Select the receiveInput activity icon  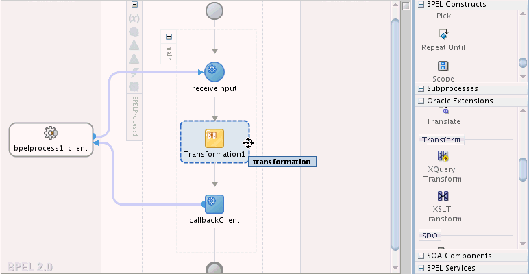click(x=214, y=72)
